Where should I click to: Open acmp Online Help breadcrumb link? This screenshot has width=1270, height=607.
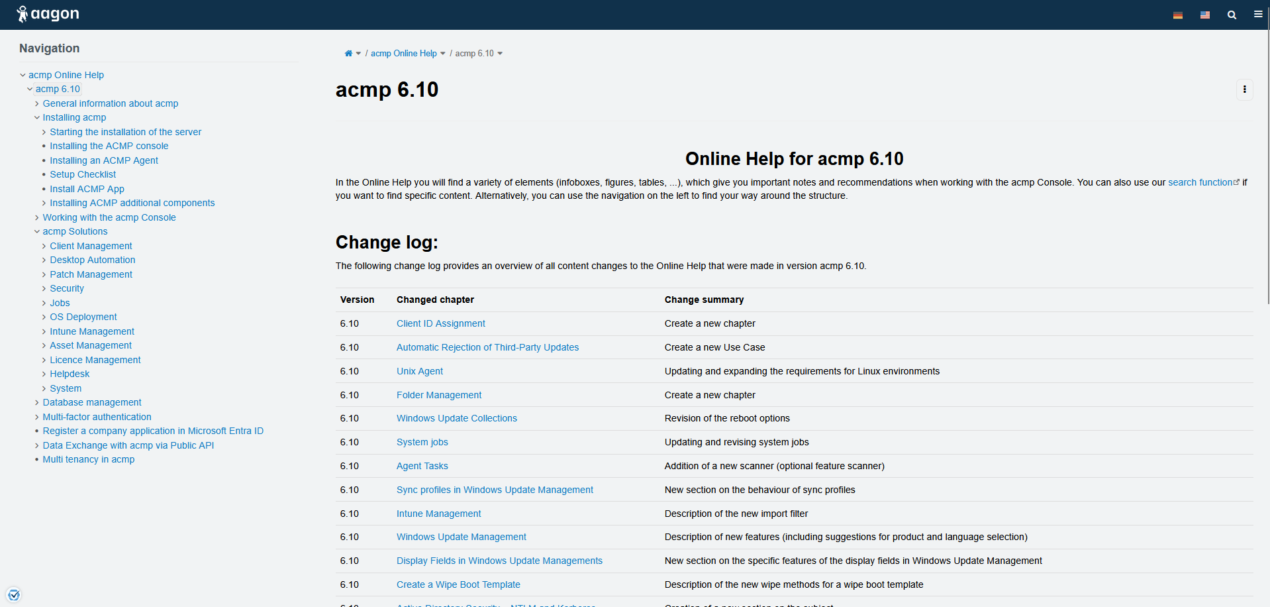click(x=404, y=54)
